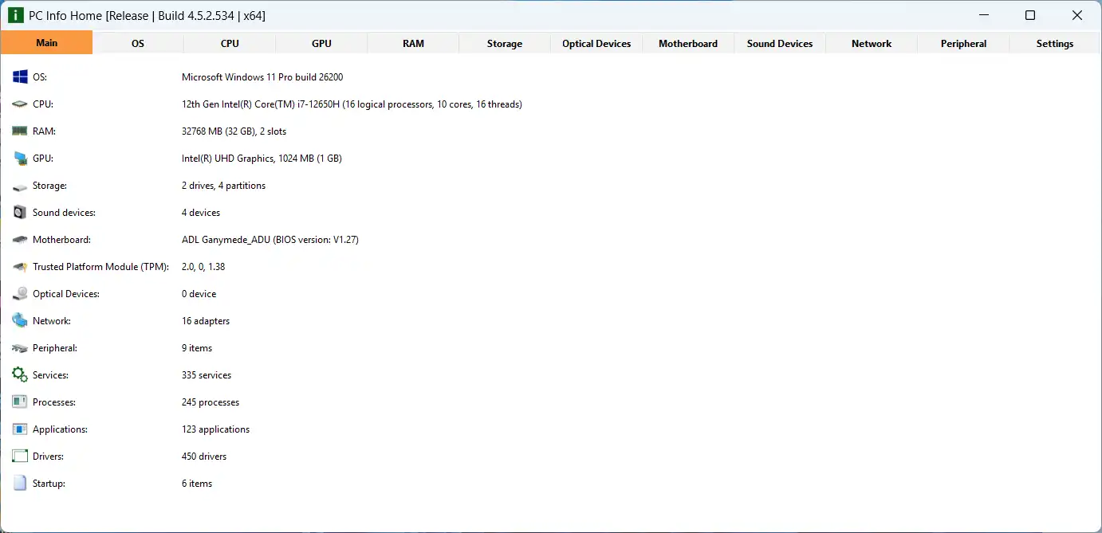The height and width of the screenshot is (533, 1102).
Task: Click the GPU monitor icon
Action: pyautogui.click(x=20, y=159)
